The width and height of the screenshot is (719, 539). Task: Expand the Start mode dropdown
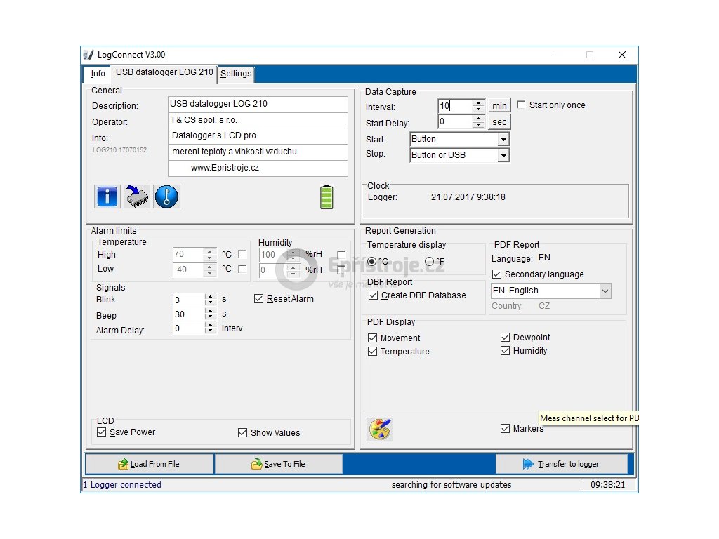click(x=503, y=140)
